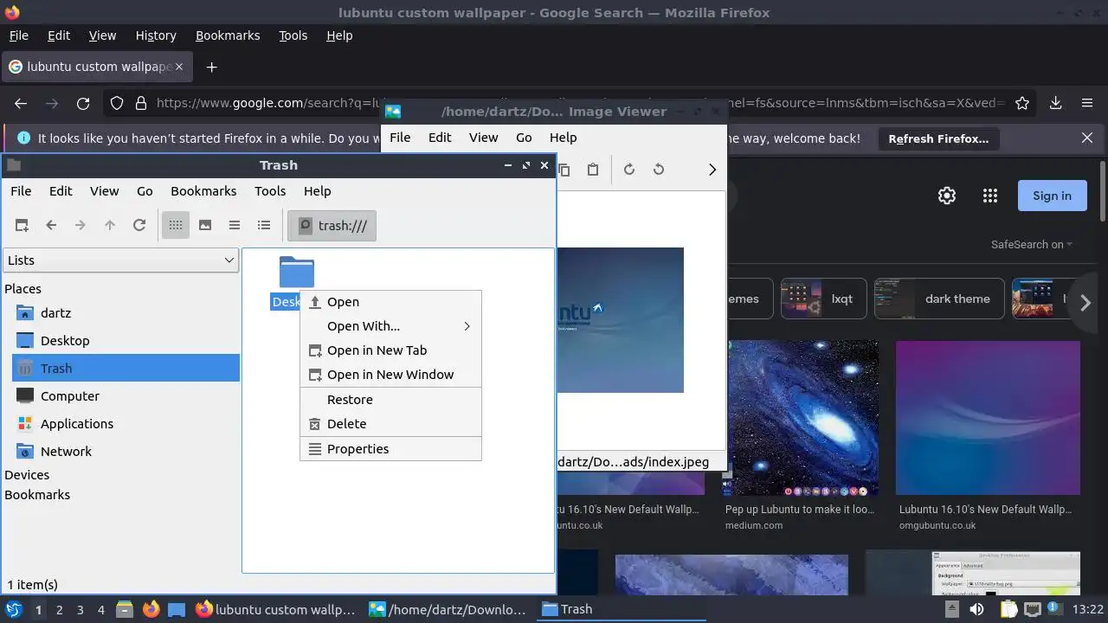The image size is (1108, 623).
Task: Select Trash in the Places sidebar
Action: click(126, 369)
